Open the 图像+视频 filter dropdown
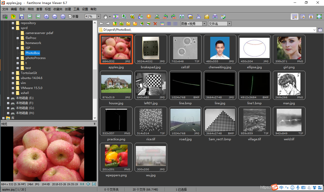Screen dimensions: 324x192 tap(204, 23)
